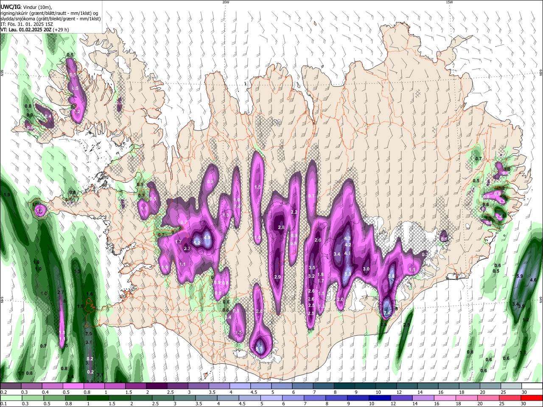Select the darkest purple 2–2.5 swatch on snow scale
This screenshot has width=543, height=407.
click(x=157, y=386)
